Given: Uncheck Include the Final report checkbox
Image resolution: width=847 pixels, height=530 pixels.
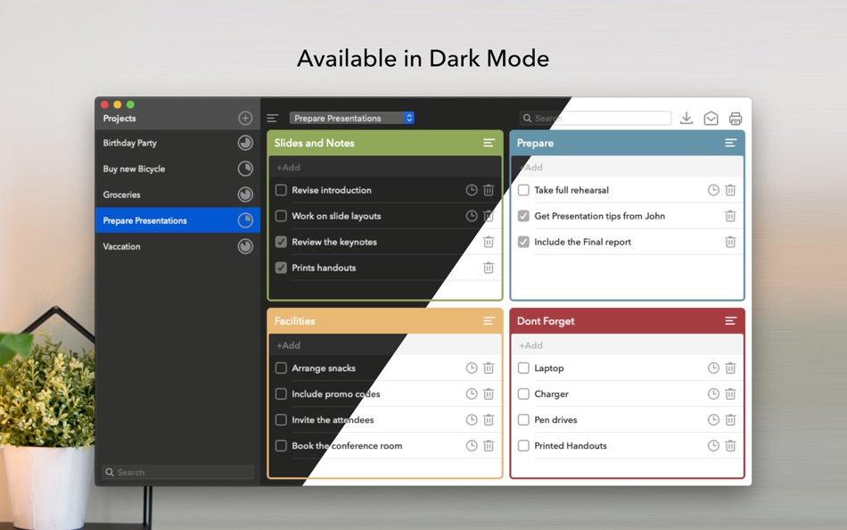Looking at the screenshot, I should point(523,242).
